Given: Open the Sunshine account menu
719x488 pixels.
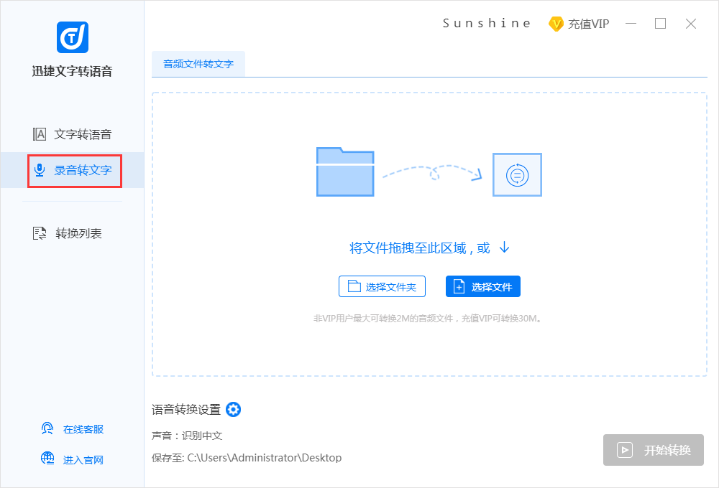Looking at the screenshot, I should (x=487, y=23).
